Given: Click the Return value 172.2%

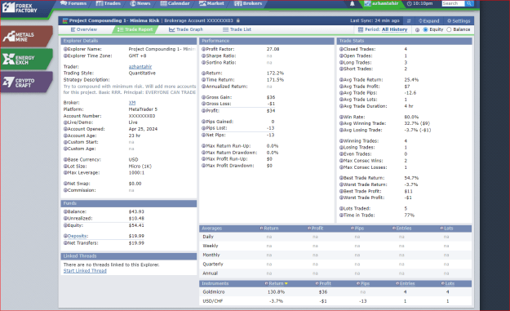Looking at the screenshot, I should (275, 73).
